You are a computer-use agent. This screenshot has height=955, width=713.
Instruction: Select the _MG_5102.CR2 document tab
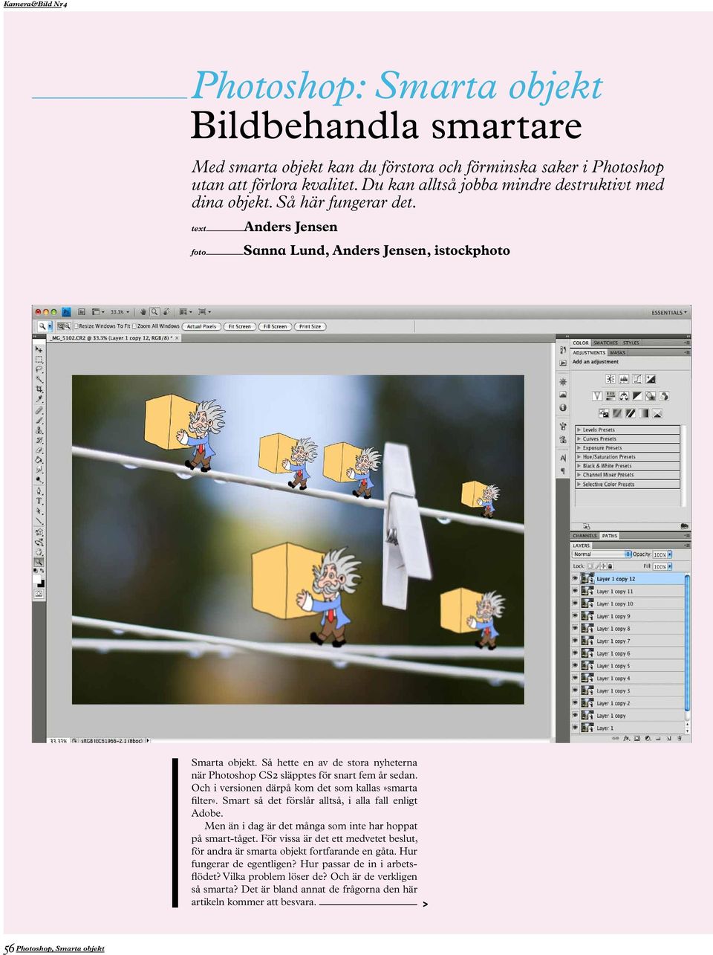click(x=113, y=338)
